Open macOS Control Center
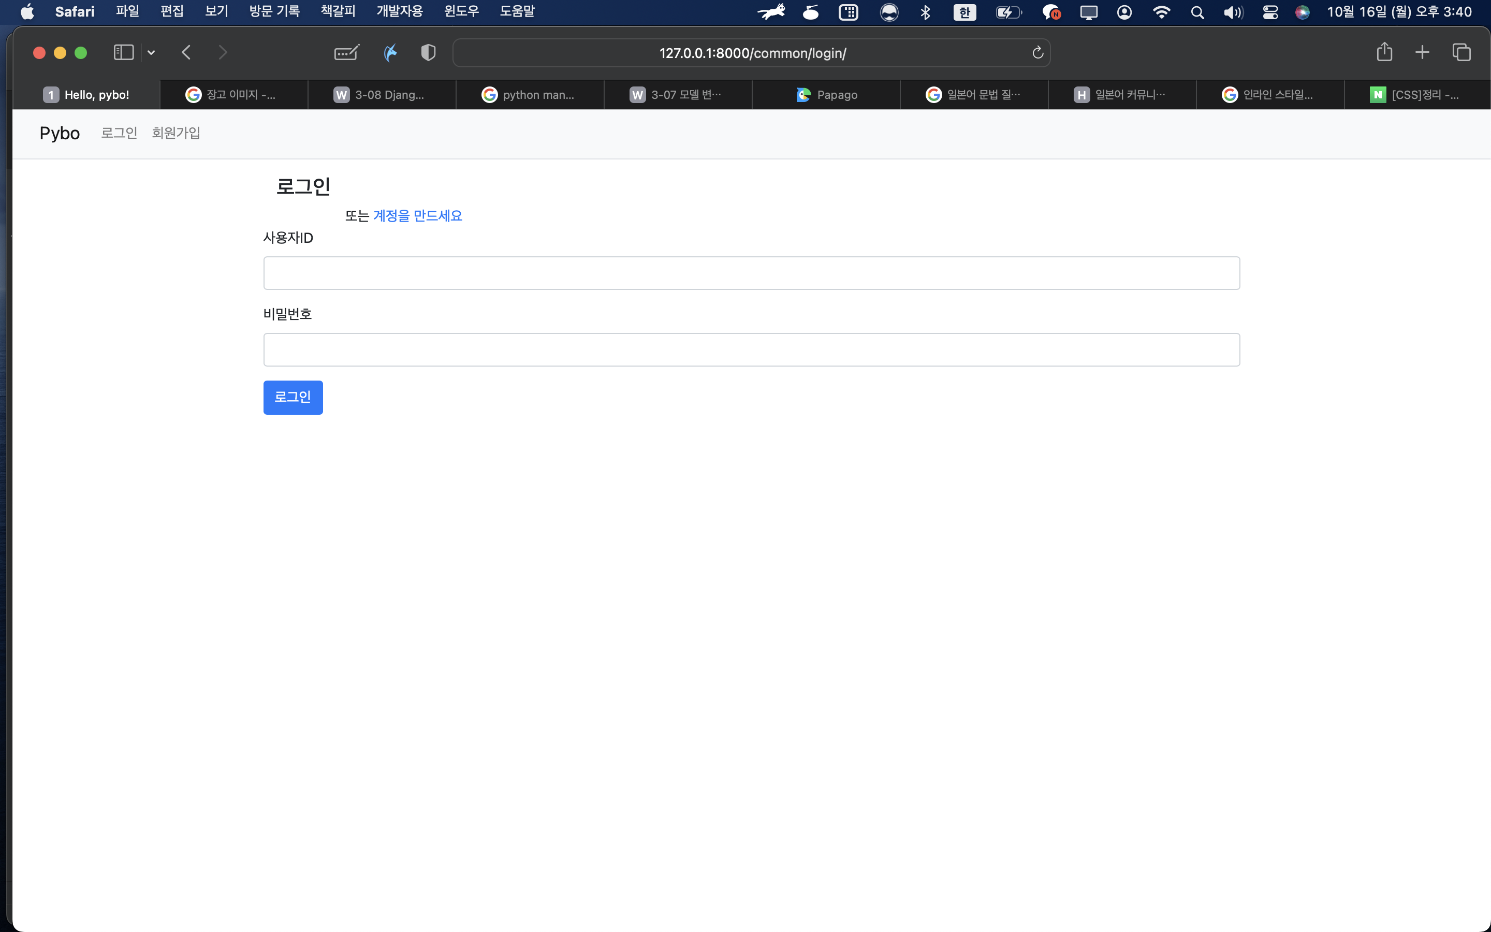Screen dimensions: 1491x932 (1270, 12)
